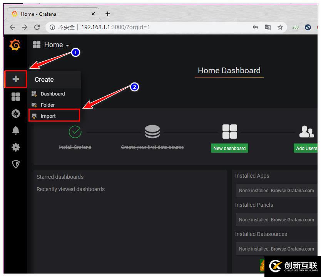The image size is (321, 277).
Task: Click the Create your first data source text
Action: pos(152,147)
